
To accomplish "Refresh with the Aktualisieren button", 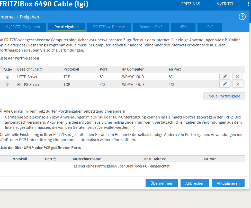I will pos(228,183).
